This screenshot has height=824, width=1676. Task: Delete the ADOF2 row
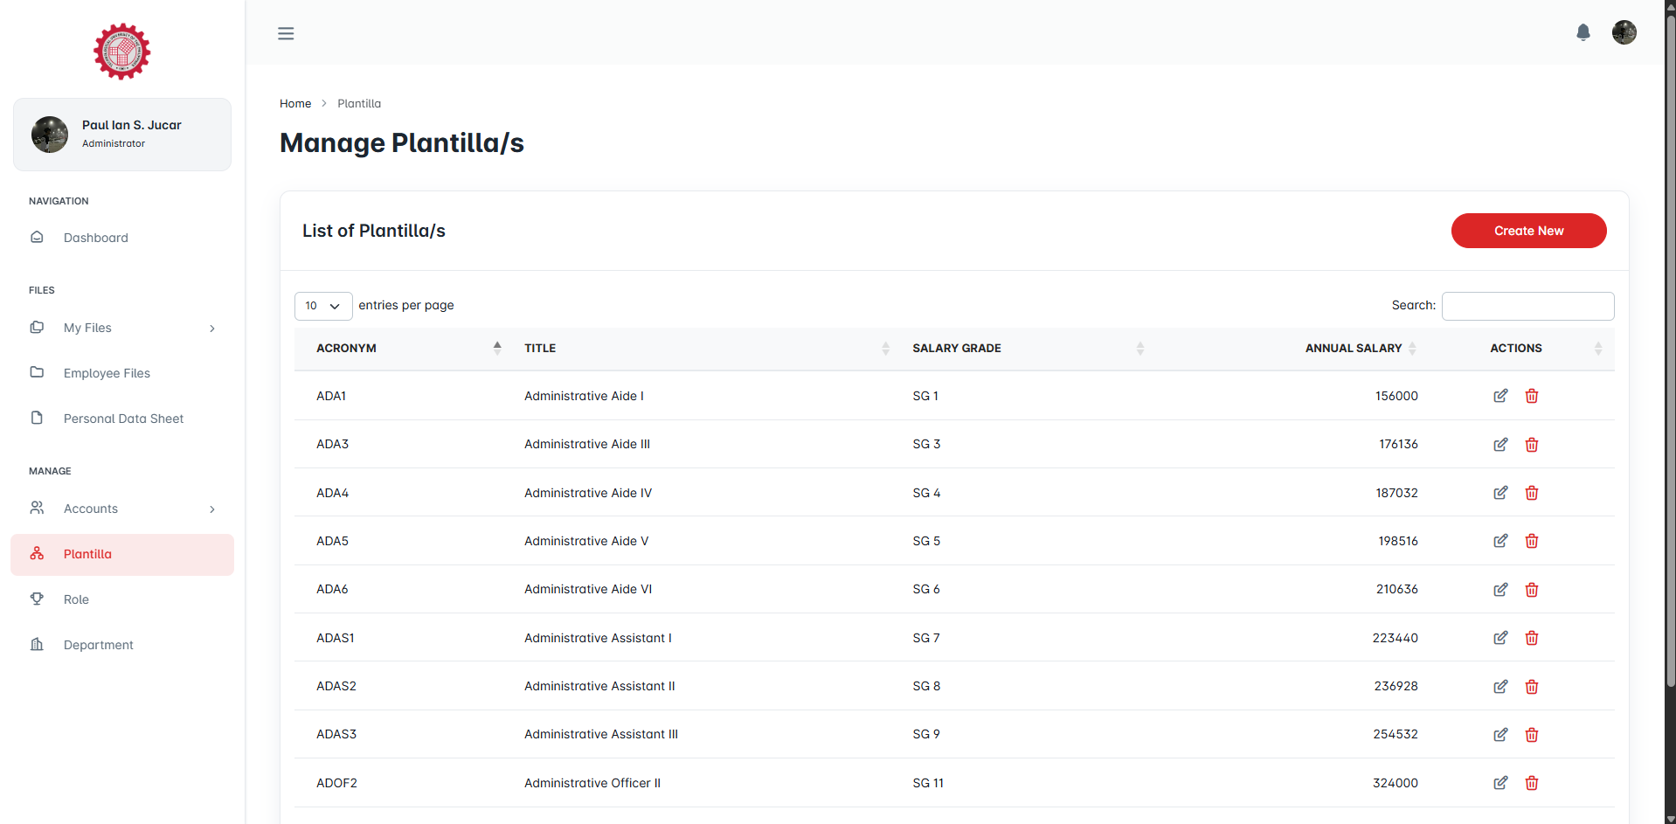(1532, 783)
